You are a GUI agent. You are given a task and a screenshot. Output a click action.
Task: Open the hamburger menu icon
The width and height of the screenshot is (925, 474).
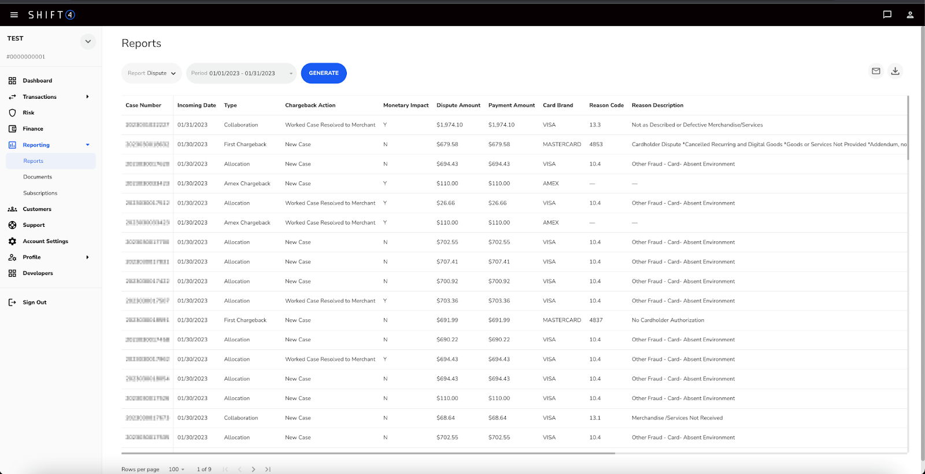[14, 15]
